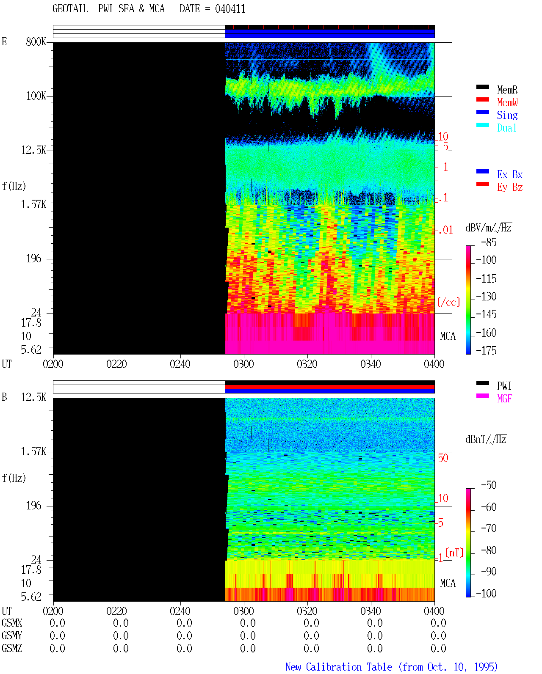The width and height of the screenshot is (542, 674).
Task: Click the cyan Dual legend swatch
Action: 483,125
